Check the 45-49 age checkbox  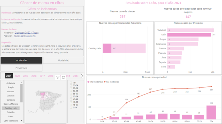coord(71,99)
